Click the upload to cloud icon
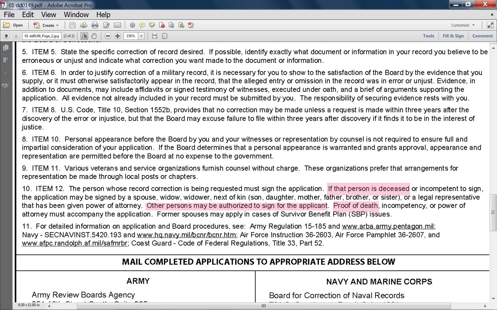 (84, 25)
